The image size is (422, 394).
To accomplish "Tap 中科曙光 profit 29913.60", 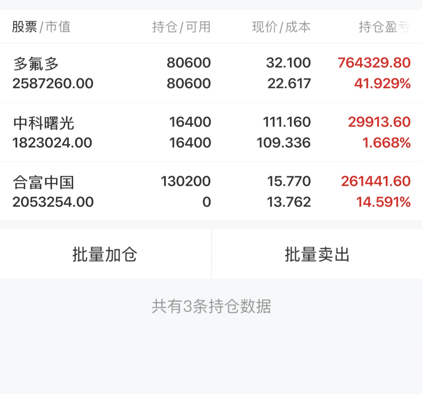I will tap(379, 122).
